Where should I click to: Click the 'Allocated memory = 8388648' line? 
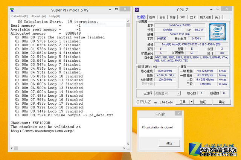coord(46,34)
